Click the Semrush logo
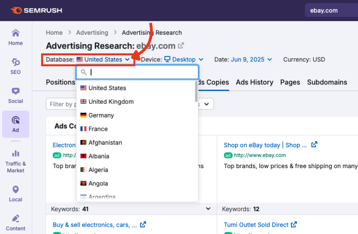358x234 pixels. [36, 11]
